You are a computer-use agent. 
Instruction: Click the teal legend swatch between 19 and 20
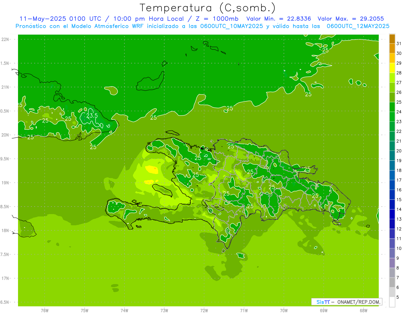click(x=392, y=156)
